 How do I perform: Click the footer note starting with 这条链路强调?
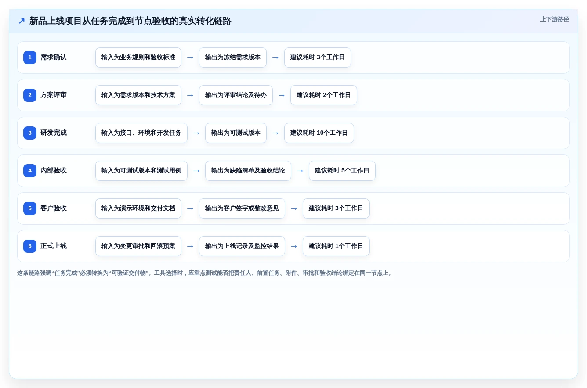pos(205,273)
